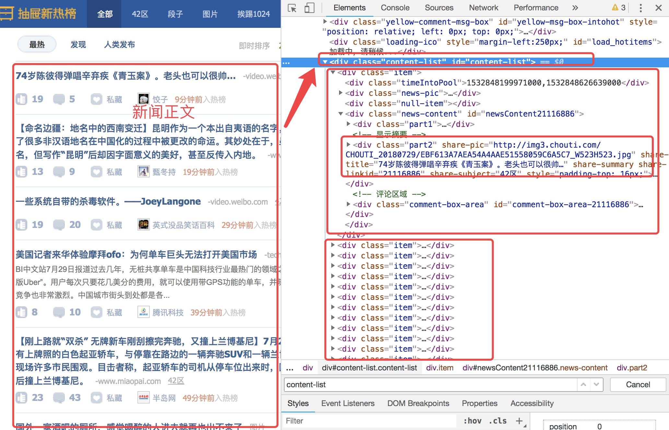
Task: Switch to the Console tab
Action: 395,8
